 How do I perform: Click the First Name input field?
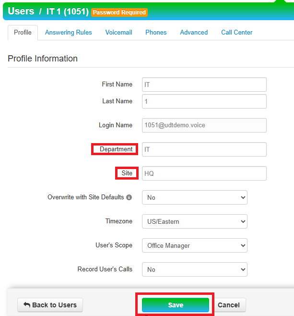204,85
